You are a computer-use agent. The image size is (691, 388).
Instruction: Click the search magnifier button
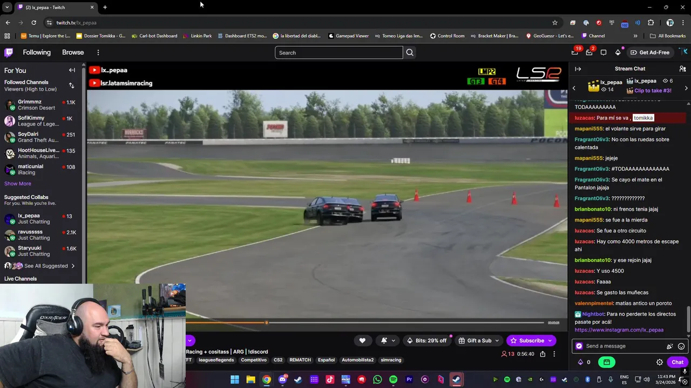[410, 52]
